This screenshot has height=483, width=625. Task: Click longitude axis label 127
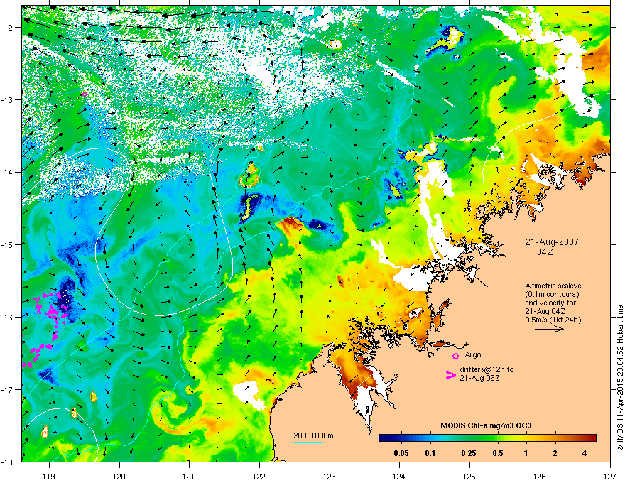[610, 476]
